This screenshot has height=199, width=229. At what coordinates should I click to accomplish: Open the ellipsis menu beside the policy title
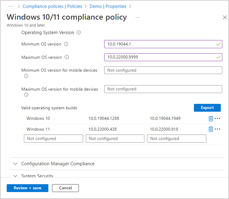coord(138,17)
